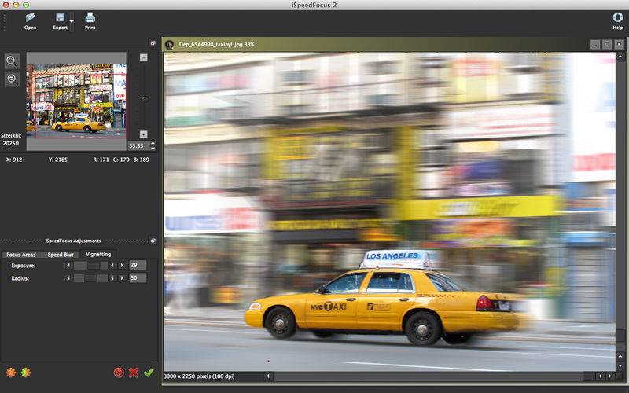This screenshot has height=393, width=629.
Task: Click the Export toolbar icon
Action: pos(60,19)
